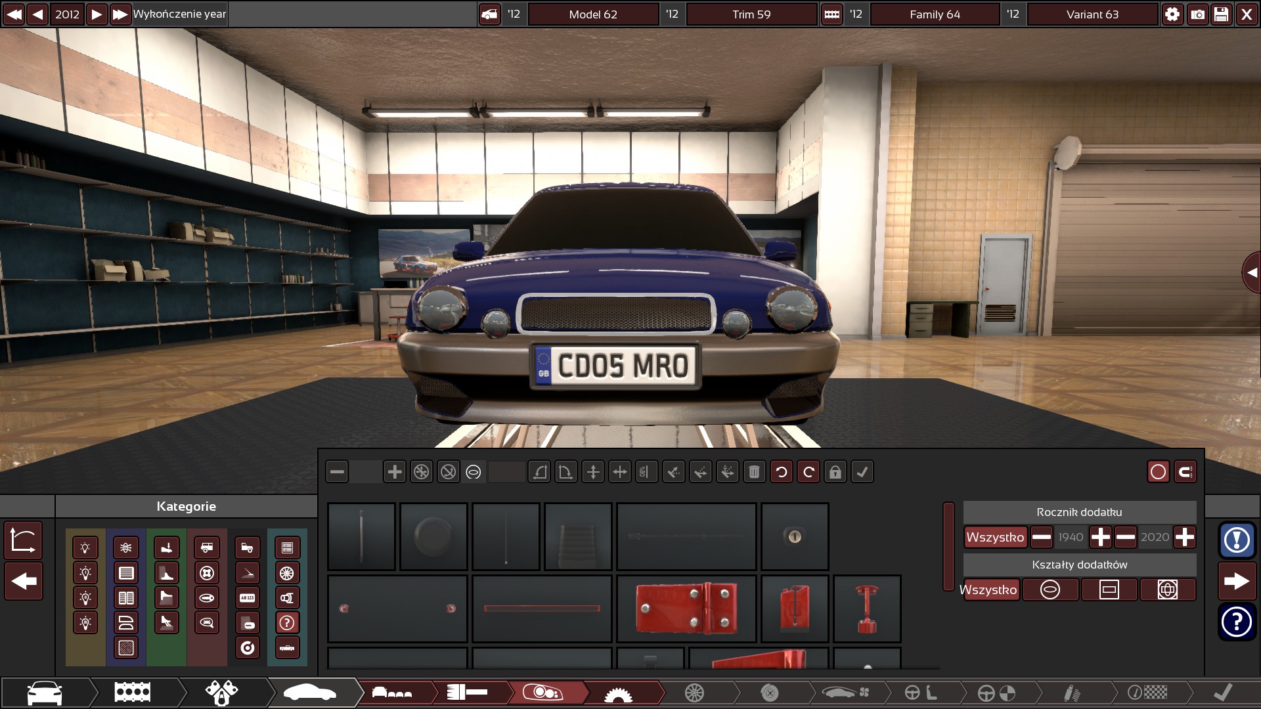This screenshot has height=709, width=1261.
Task: Select the red jerry can fixture thumbnail
Action: click(795, 609)
